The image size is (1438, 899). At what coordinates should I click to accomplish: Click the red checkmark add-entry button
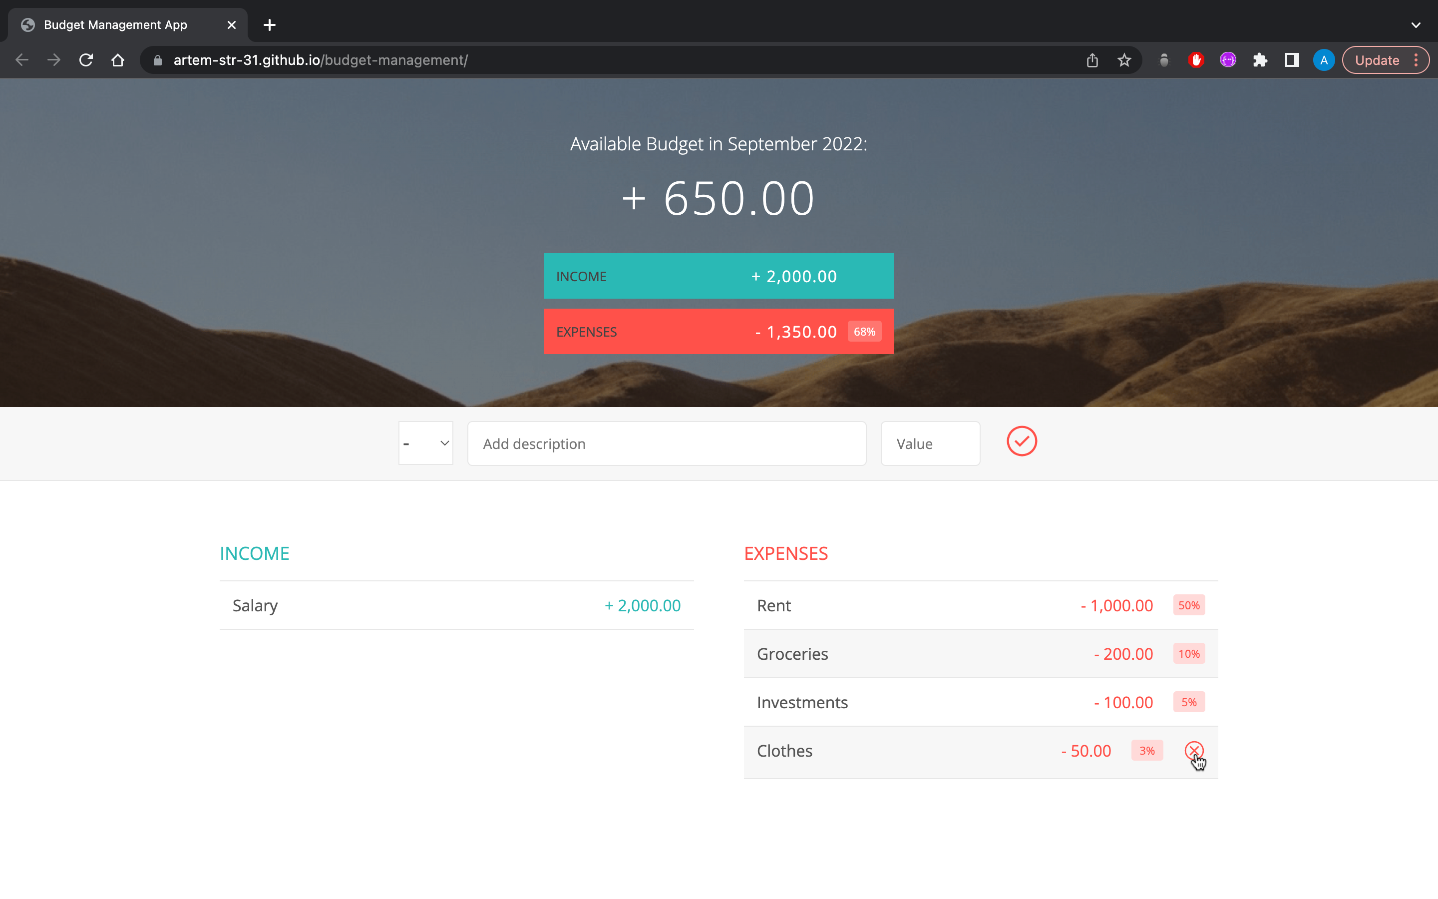1022,442
